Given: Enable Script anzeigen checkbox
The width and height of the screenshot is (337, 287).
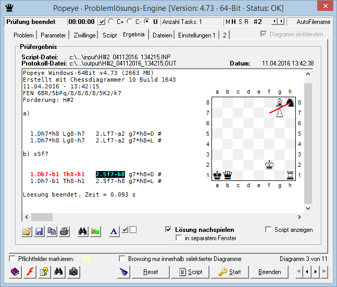Looking at the screenshot, I should 268,229.
